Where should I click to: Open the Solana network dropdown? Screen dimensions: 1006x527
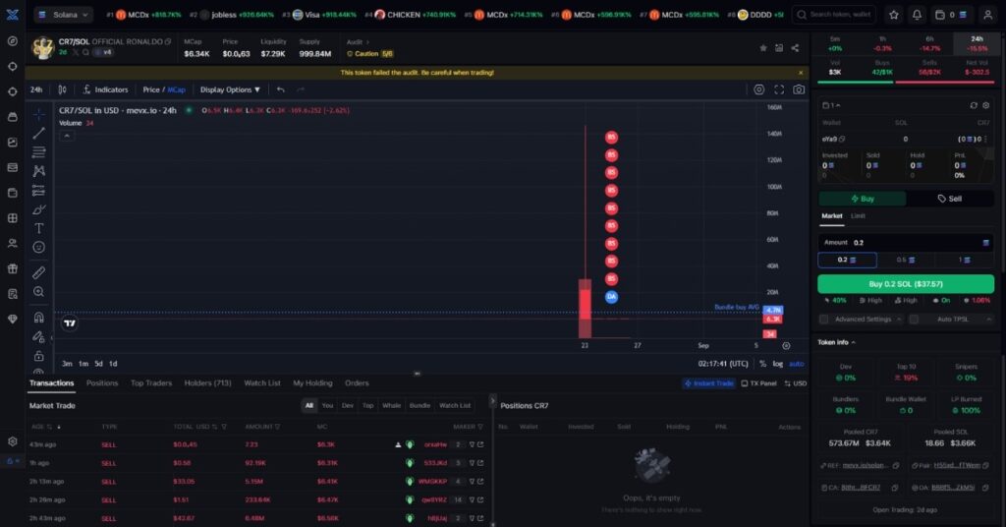click(63, 14)
